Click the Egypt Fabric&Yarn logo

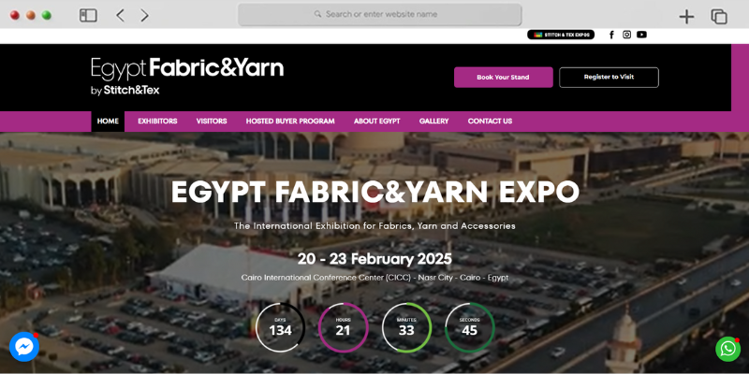pyautogui.click(x=186, y=77)
